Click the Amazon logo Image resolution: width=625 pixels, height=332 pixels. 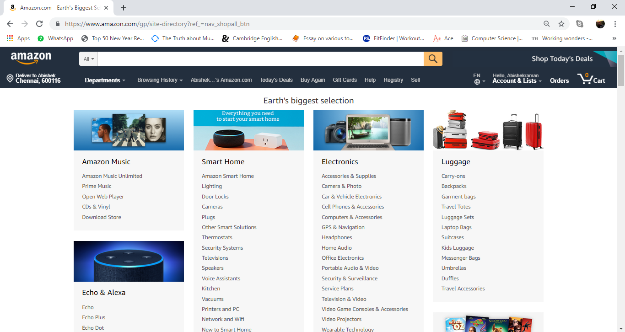pos(31,59)
